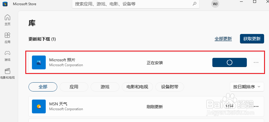Click the search magnifier icon
This screenshot has height=122, width=269.
click(194, 4)
